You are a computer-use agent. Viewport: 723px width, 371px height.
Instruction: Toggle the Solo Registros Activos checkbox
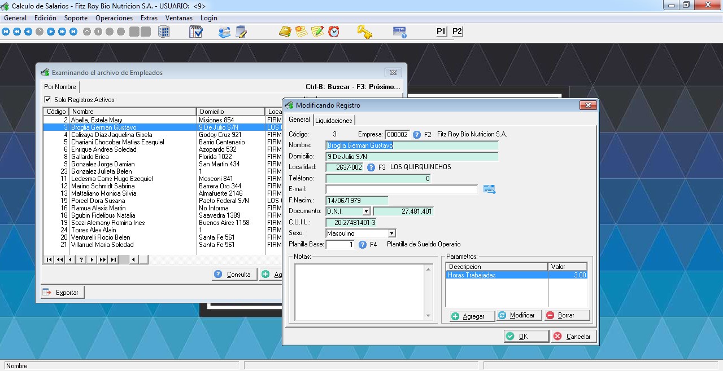(x=47, y=100)
